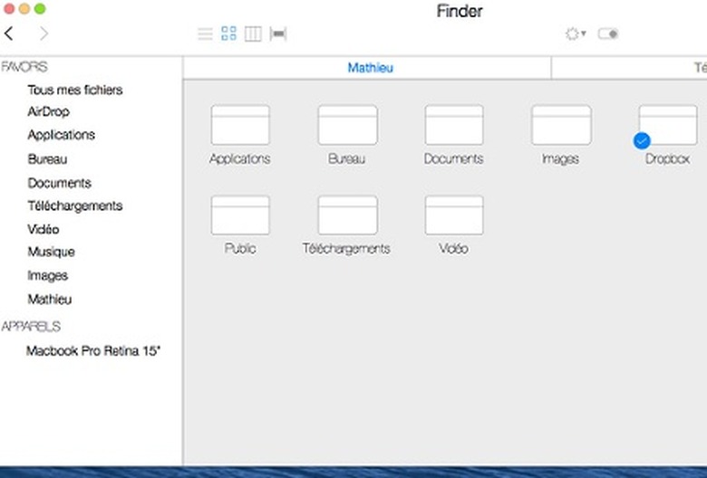The image size is (707, 478).
Task: Select Applications in the sidebar
Action: pos(62,135)
